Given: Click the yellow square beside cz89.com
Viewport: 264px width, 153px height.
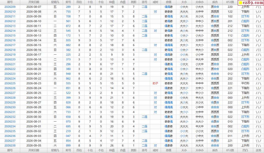Looking at the screenshot, I should click(x=241, y=3).
